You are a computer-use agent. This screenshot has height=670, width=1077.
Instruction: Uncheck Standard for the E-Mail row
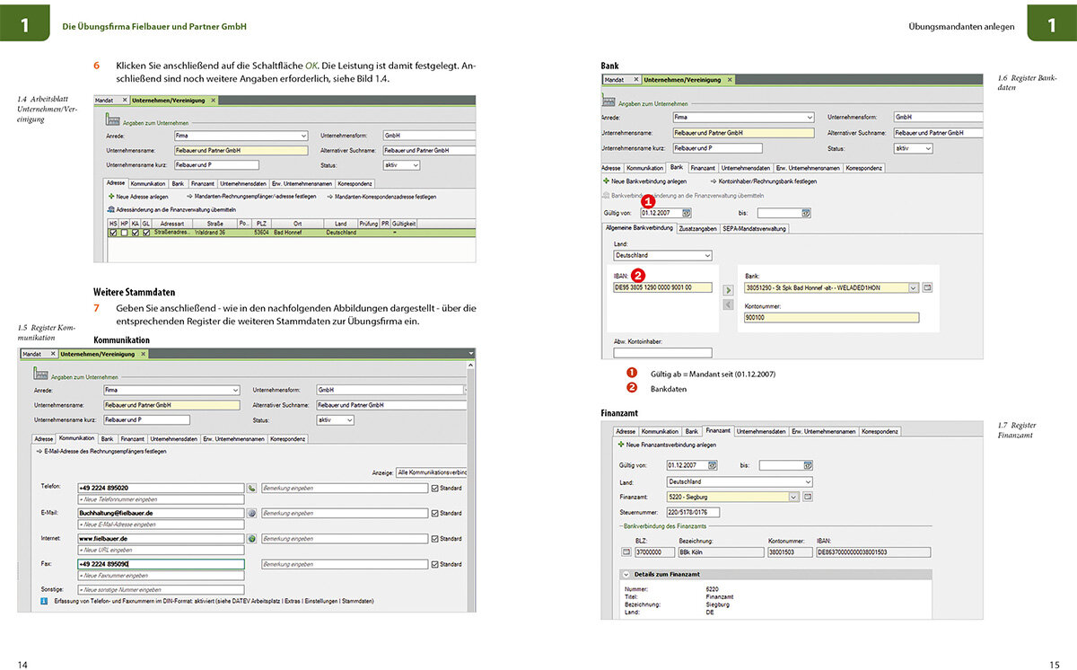pyautogui.click(x=435, y=513)
